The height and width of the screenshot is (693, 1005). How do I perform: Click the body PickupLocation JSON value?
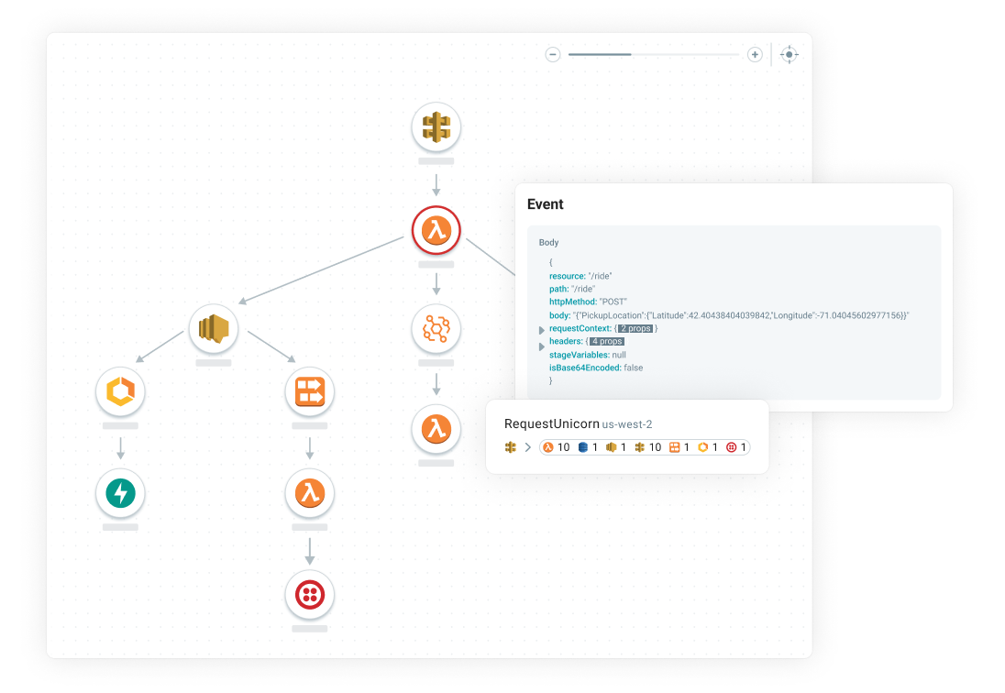pyautogui.click(x=741, y=315)
